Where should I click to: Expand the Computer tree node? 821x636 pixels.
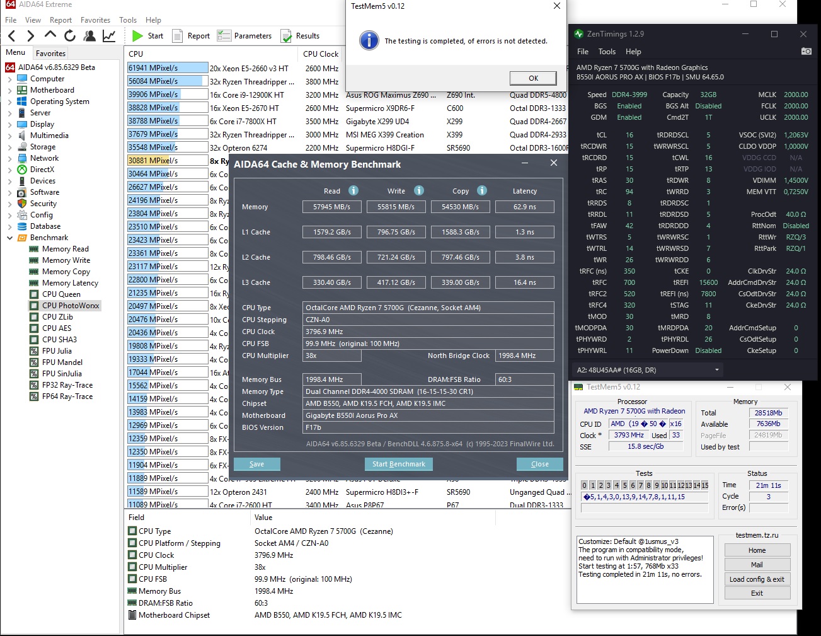pos(9,79)
